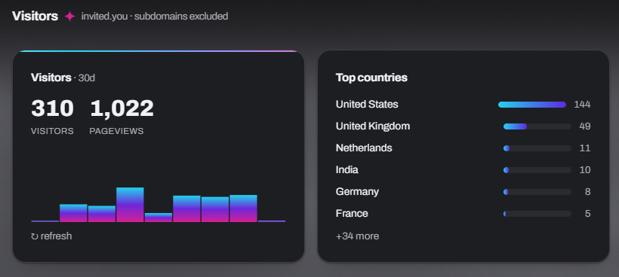
Task: Select the United Kingdom country label
Action: [x=373, y=126]
